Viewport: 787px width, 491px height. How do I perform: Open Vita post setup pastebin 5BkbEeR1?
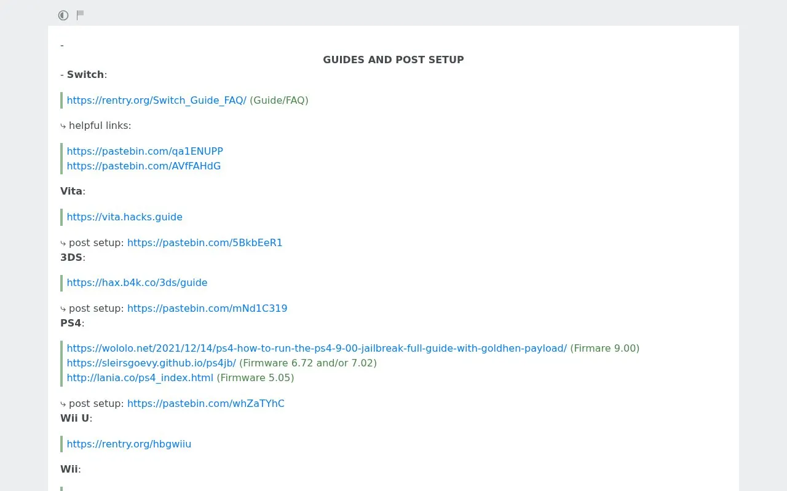205,242
